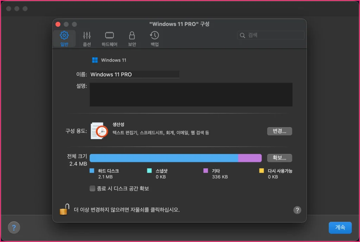
Task: Open help via dialog question mark icon
Action: 297,210
